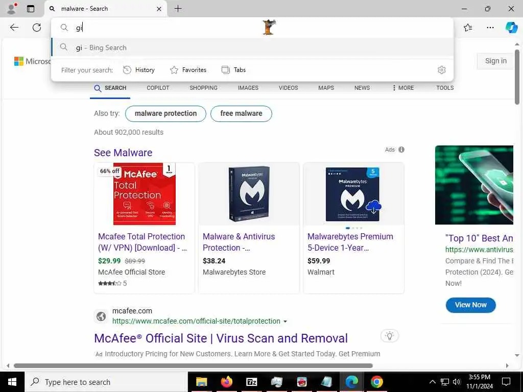Open Malwarebytes Premium 5-Device 1-Year link
523x392 pixels.
click(350, 242)
